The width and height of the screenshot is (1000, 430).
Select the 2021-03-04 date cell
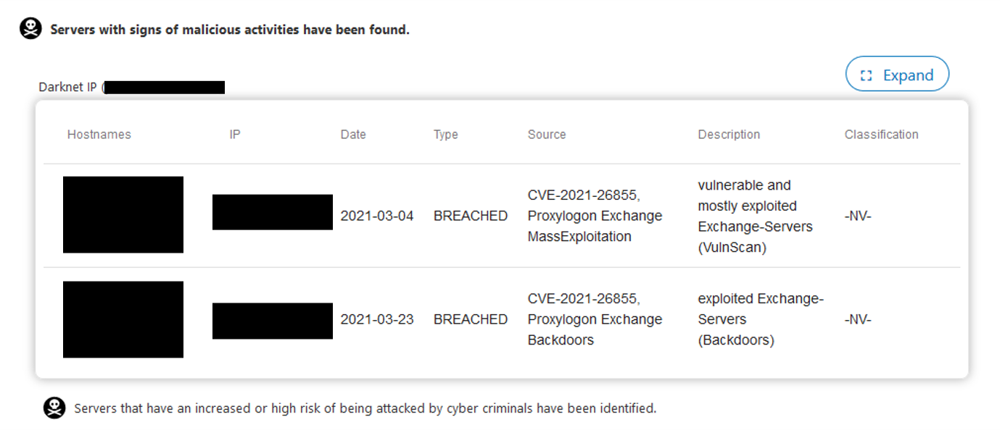(x=377, y=216)
